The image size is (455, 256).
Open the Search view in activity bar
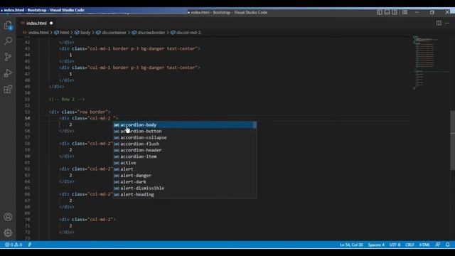(8, 41)
